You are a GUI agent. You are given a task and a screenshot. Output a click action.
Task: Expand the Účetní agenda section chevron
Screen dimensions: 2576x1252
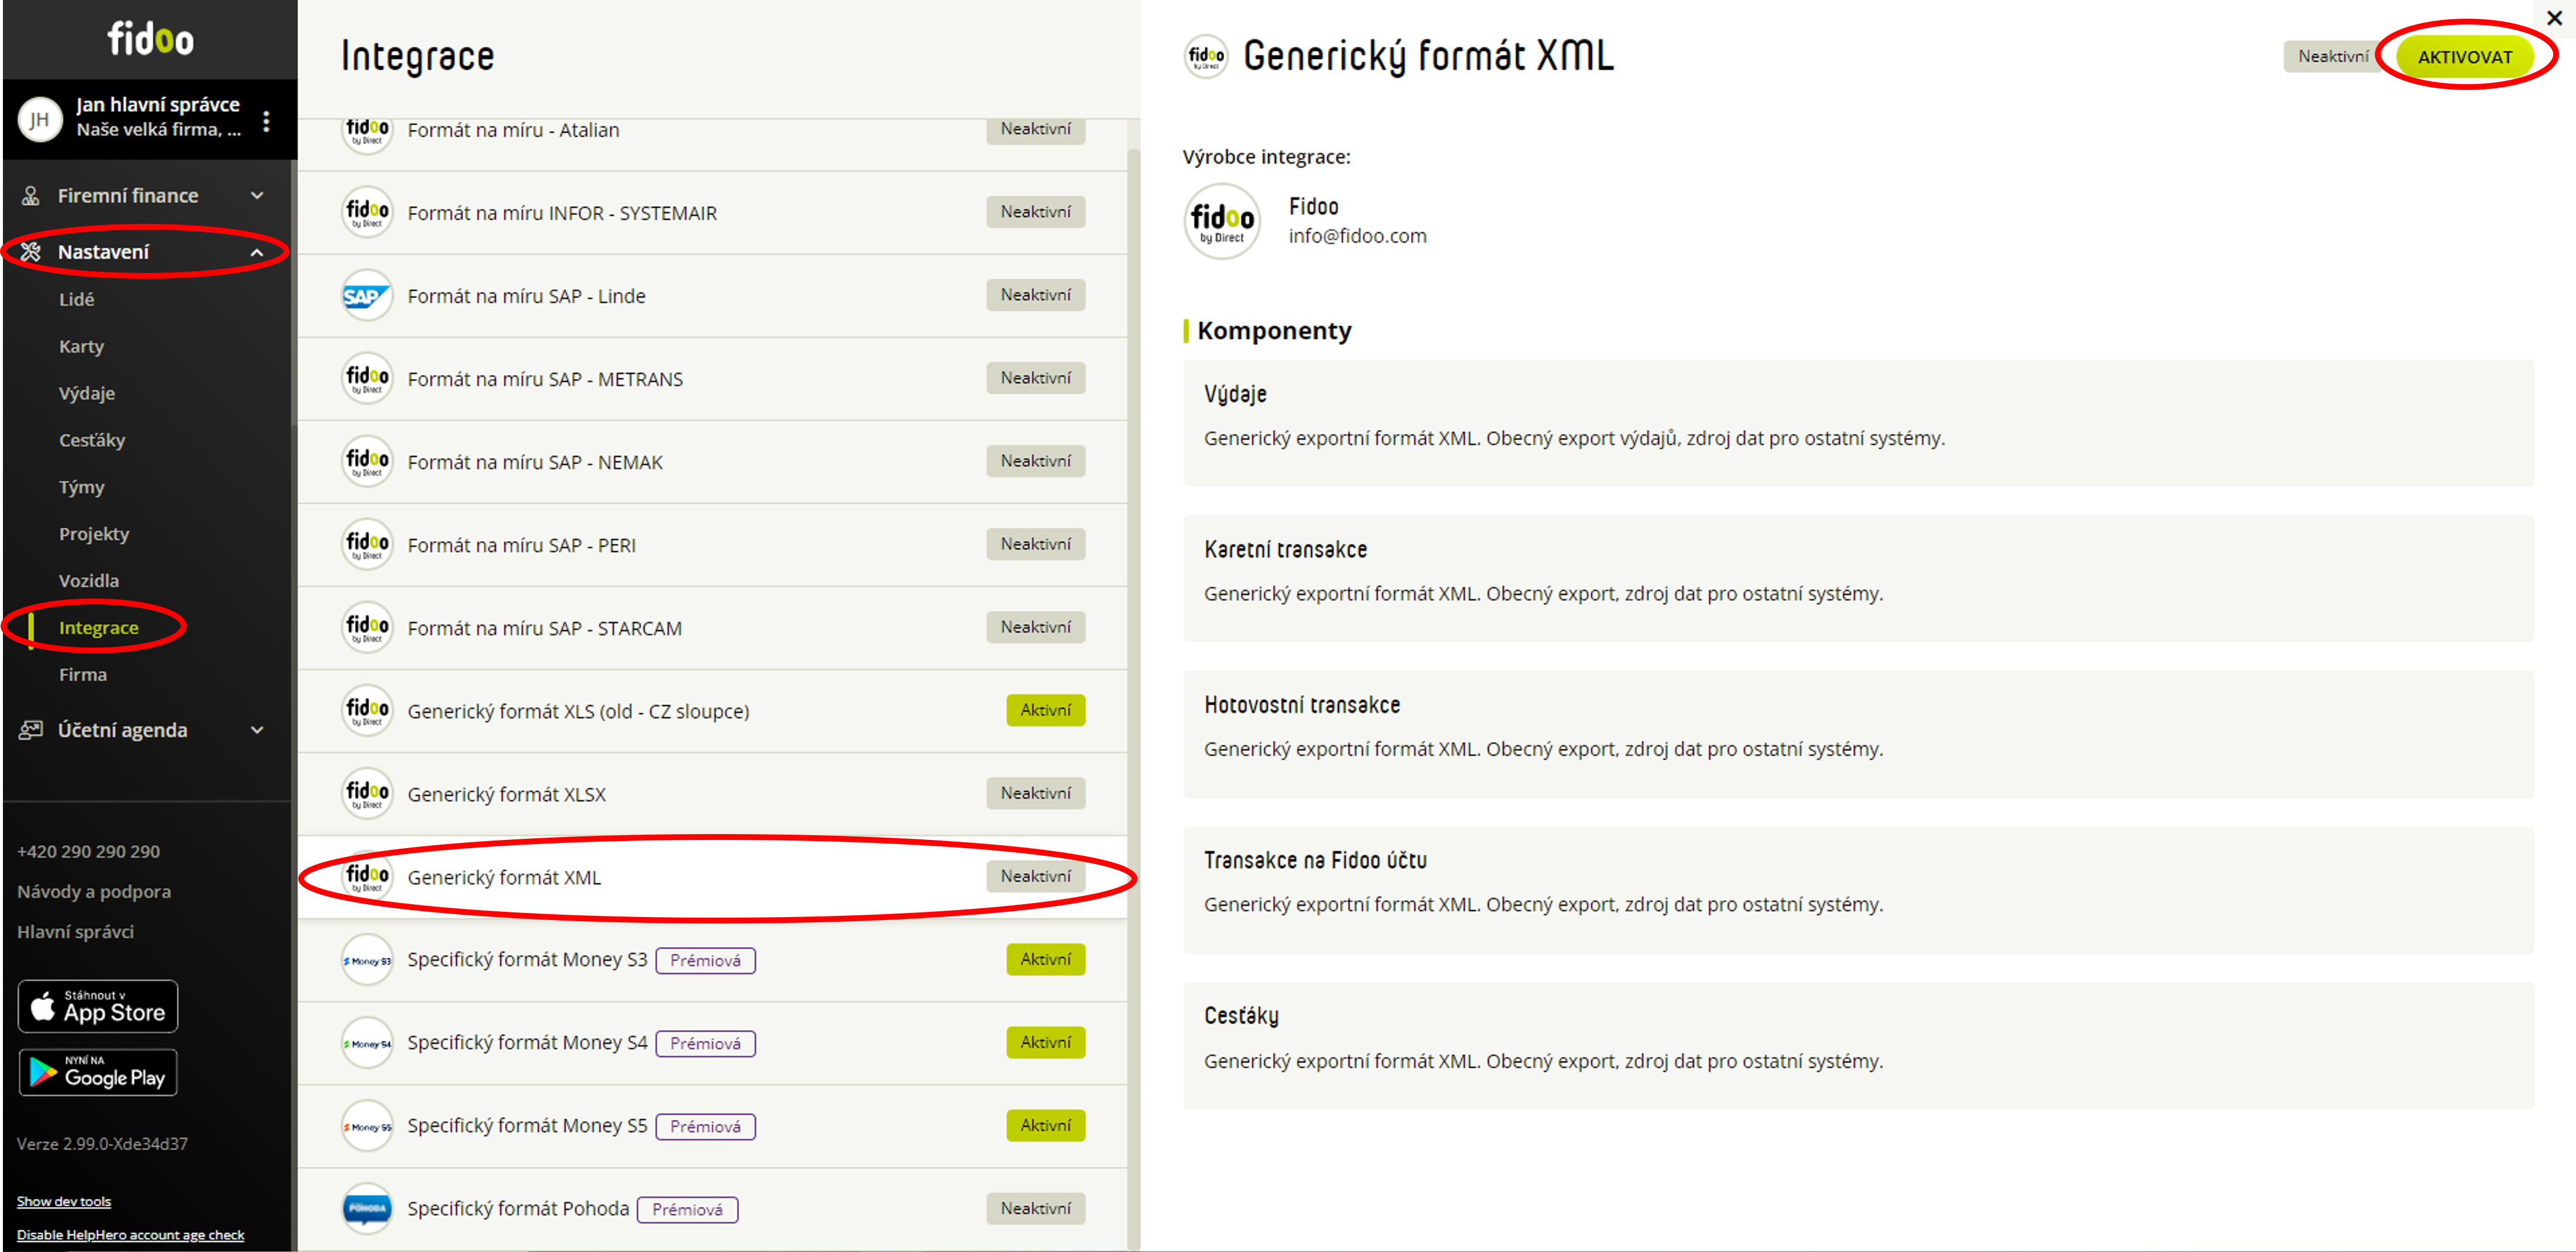click(257, 731)
